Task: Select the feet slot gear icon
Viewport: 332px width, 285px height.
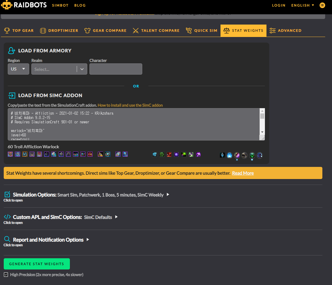Action: (x=75, y=154)
